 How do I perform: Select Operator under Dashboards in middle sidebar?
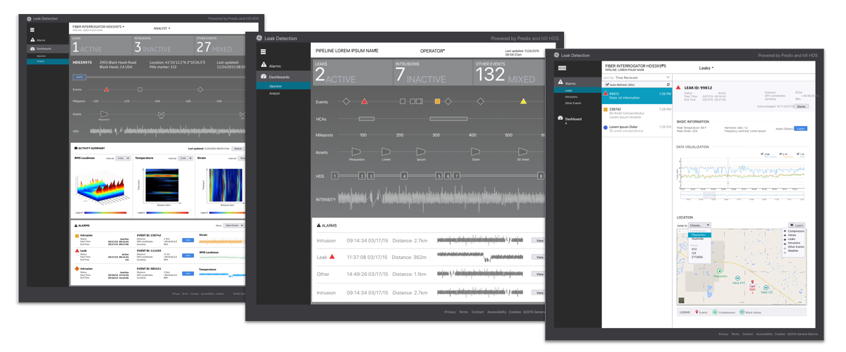[x=275, y=86]
